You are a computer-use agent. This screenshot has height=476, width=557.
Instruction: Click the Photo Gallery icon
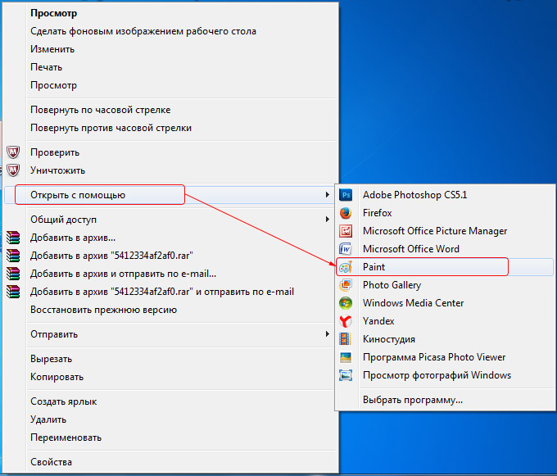tap(346, 285)
